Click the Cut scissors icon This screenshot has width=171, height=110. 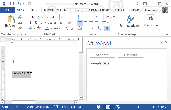click(x=20, y=17)
